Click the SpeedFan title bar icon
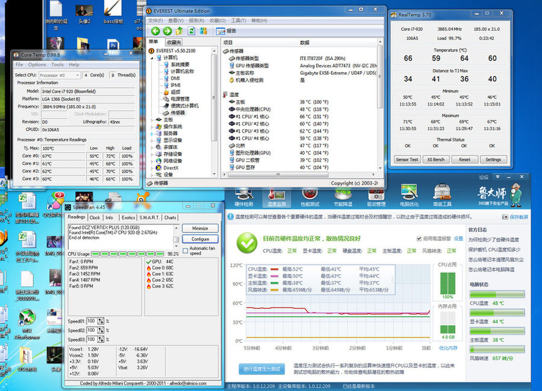This screenshot has width=542, height=391. (x=68, y=207)
